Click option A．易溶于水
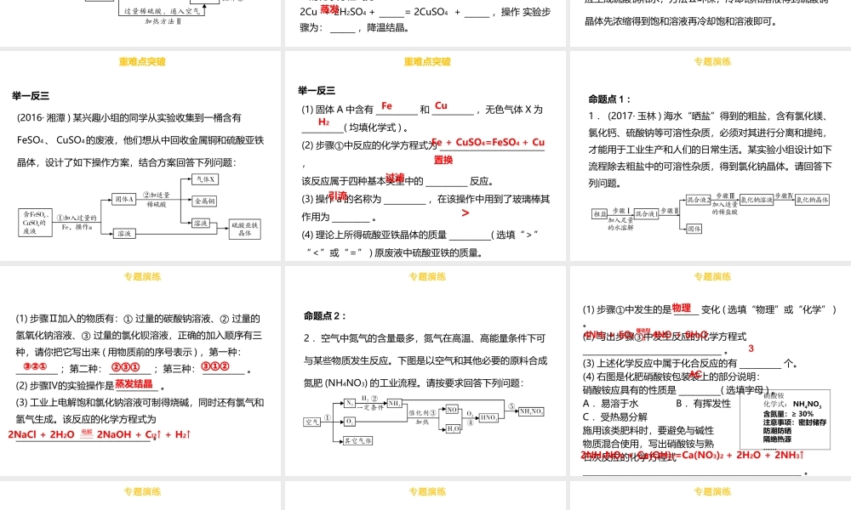The width and height of the screenshot is (851, 510). pyautogui.click(x=610, y=403)
